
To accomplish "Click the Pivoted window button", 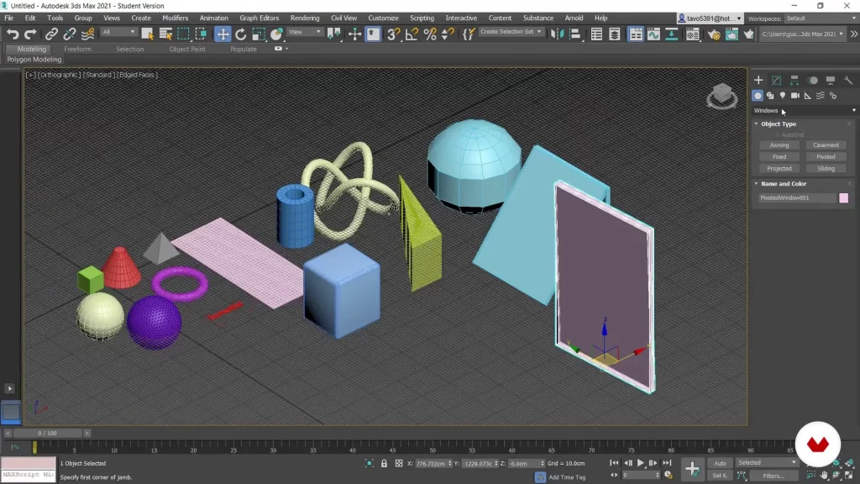I will coord(826,157).
